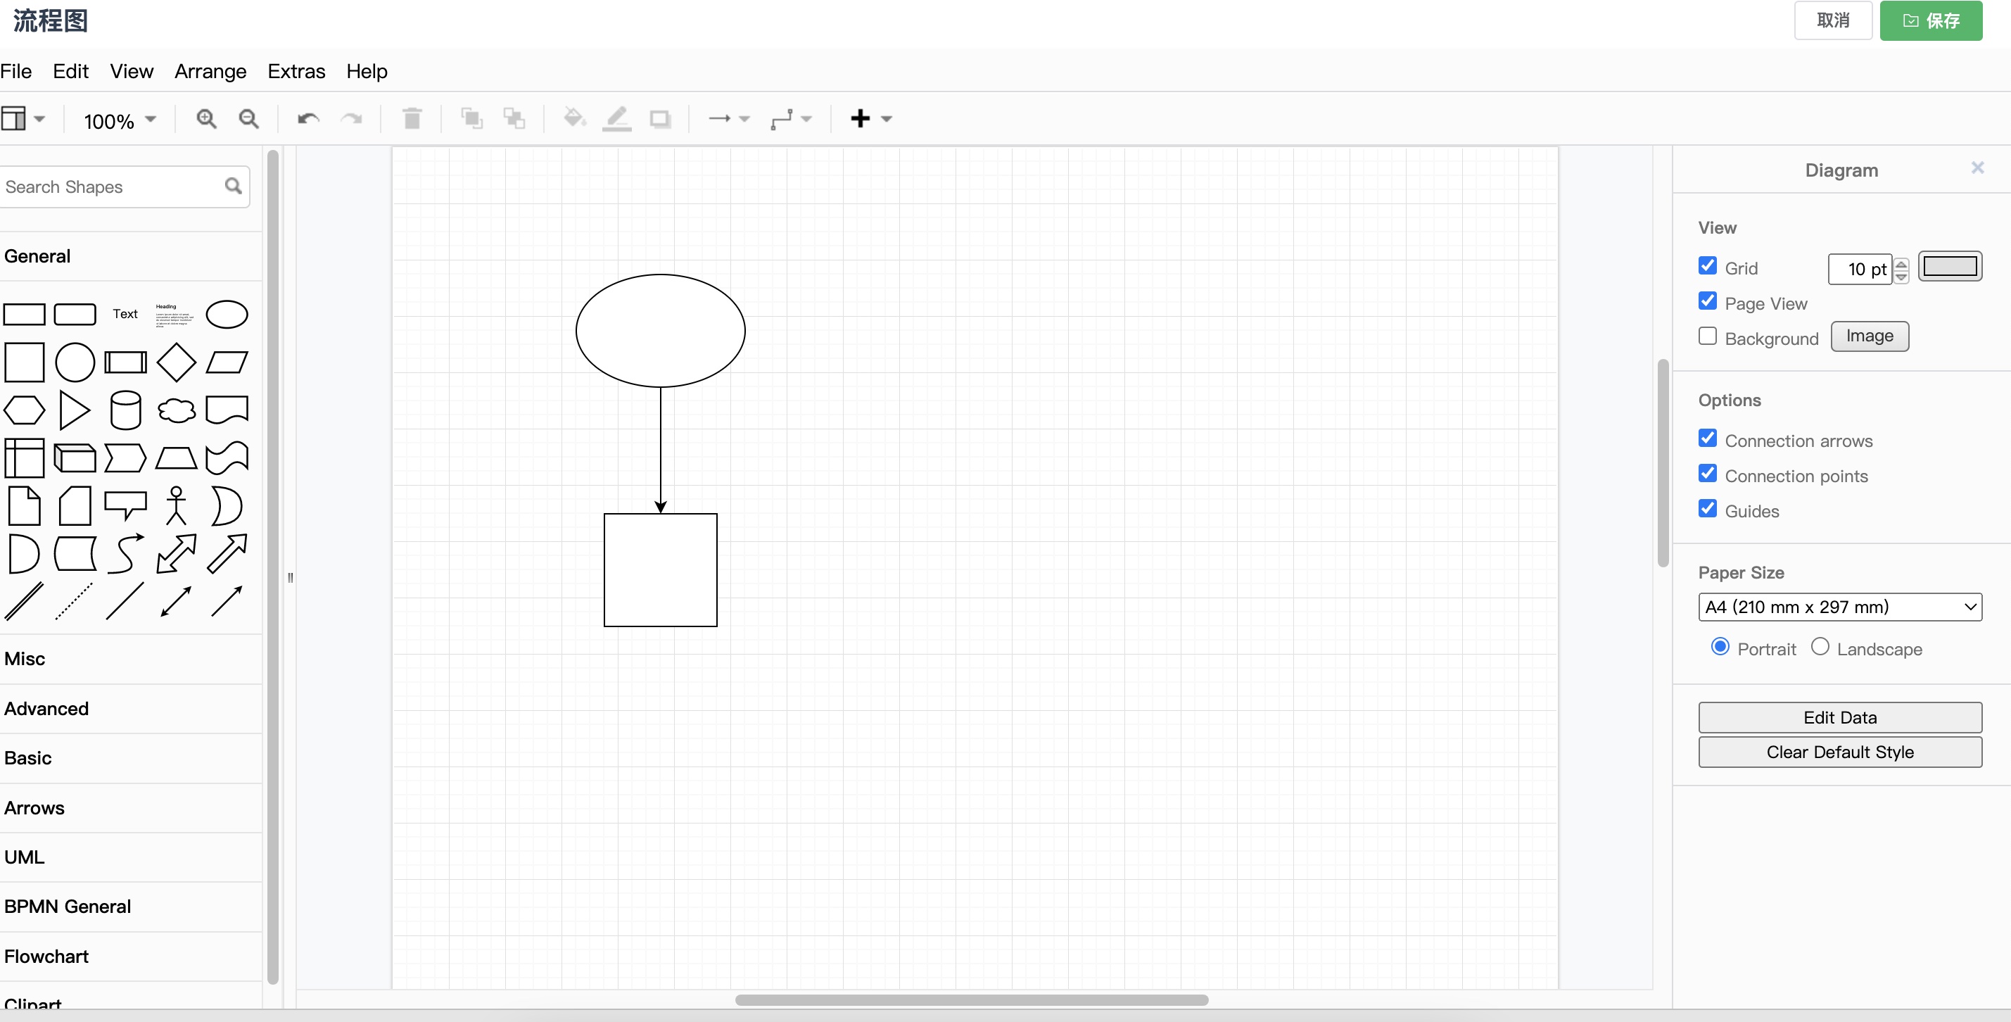Open the A4 paper size dropdown

1839,607
